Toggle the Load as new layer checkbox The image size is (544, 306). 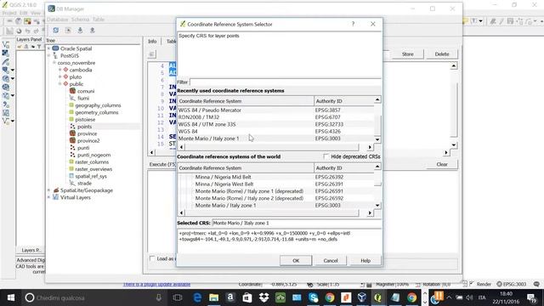tap(152, 258)
